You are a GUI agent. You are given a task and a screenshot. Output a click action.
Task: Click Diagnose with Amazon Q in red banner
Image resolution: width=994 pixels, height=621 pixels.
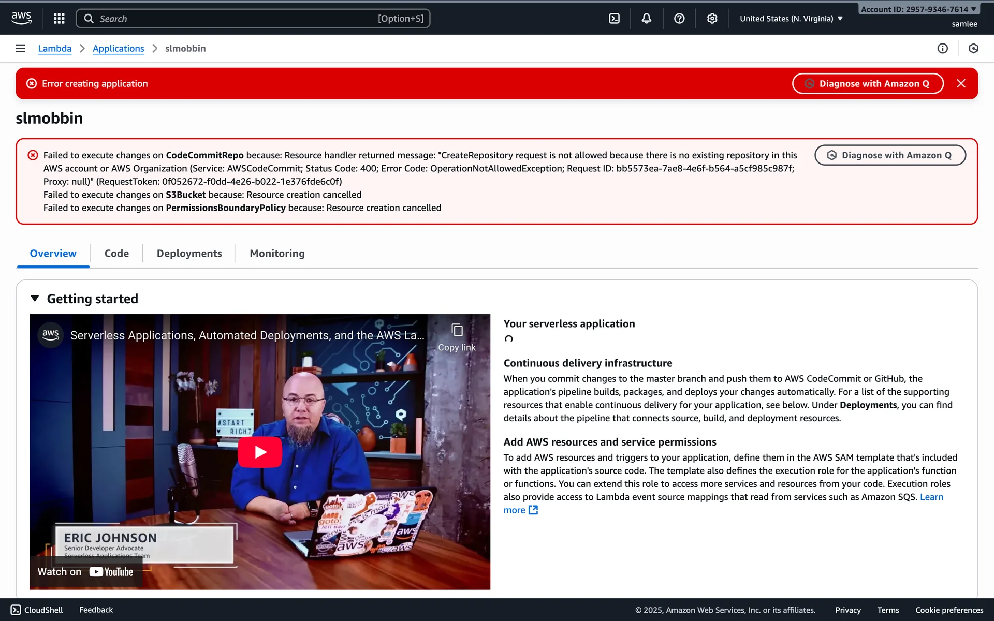pyautogui.click(x=868, y=83)
